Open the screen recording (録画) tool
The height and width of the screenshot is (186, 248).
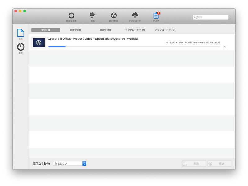(x=92, y=17)
